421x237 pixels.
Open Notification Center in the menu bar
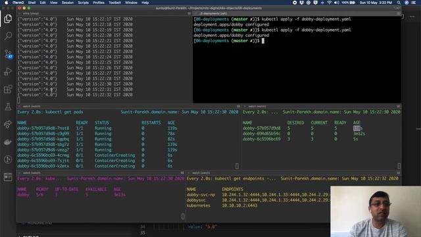414,3
